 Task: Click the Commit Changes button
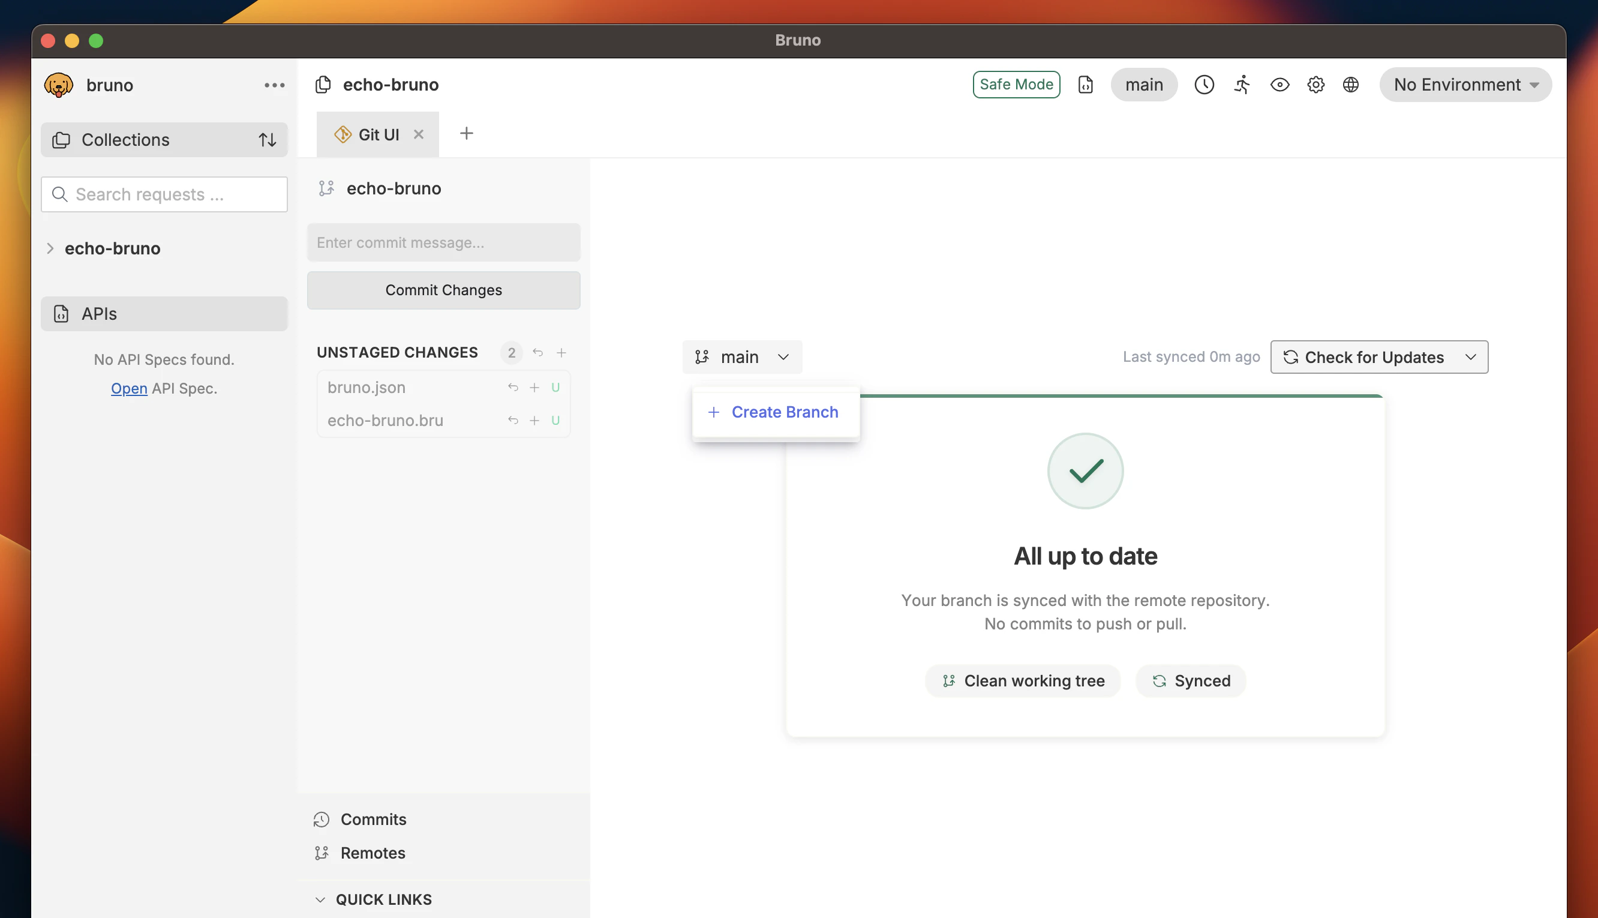(443, 290)
